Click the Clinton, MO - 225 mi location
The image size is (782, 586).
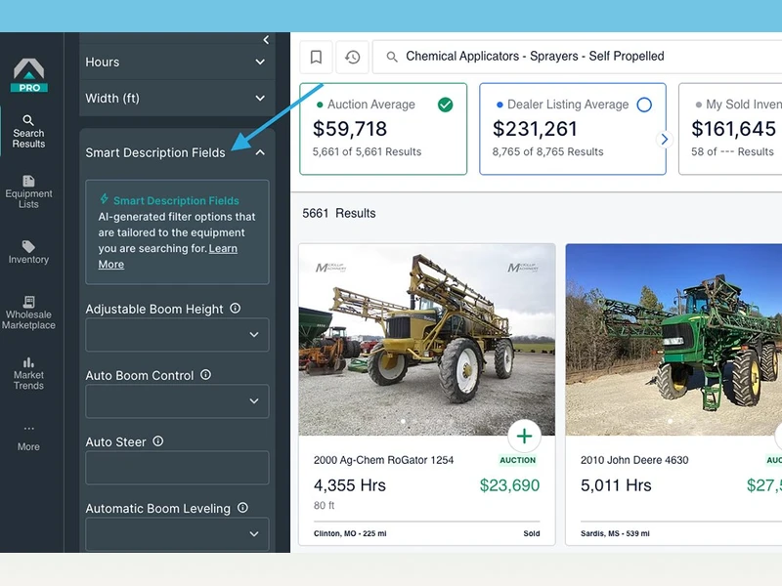point(350,533)
